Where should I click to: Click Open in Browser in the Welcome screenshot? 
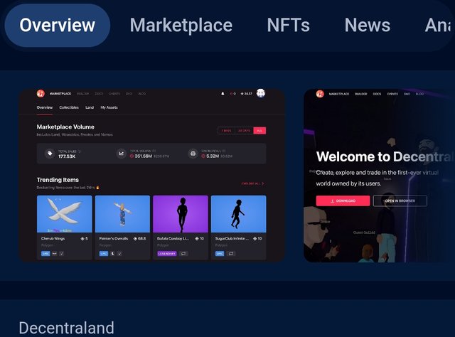pos(400,201)
